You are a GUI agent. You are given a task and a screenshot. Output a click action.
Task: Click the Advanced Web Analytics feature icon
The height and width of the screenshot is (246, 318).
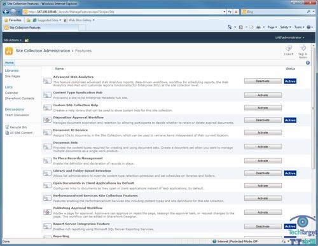pyautogui.click(x=47, y=81)
